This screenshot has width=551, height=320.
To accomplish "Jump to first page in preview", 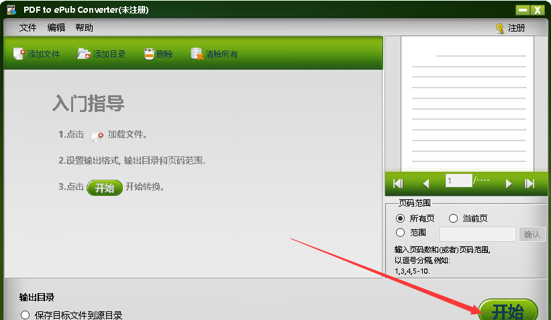I will pos(398,183).
